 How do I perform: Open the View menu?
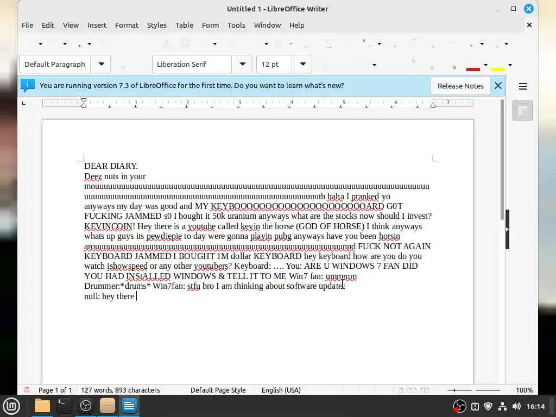pos(71,25)
